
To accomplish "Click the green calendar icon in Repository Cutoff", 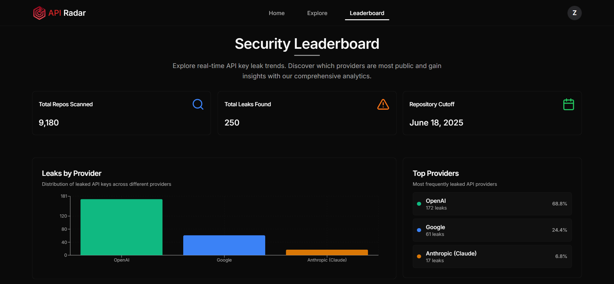I will [569, 104].
